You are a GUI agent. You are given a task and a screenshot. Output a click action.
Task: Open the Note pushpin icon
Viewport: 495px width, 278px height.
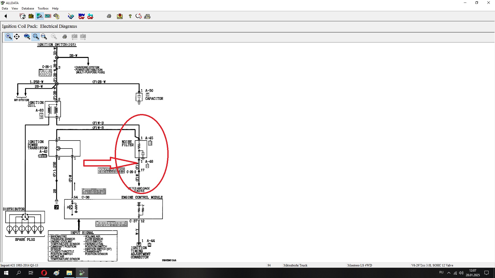pos(120,16)
